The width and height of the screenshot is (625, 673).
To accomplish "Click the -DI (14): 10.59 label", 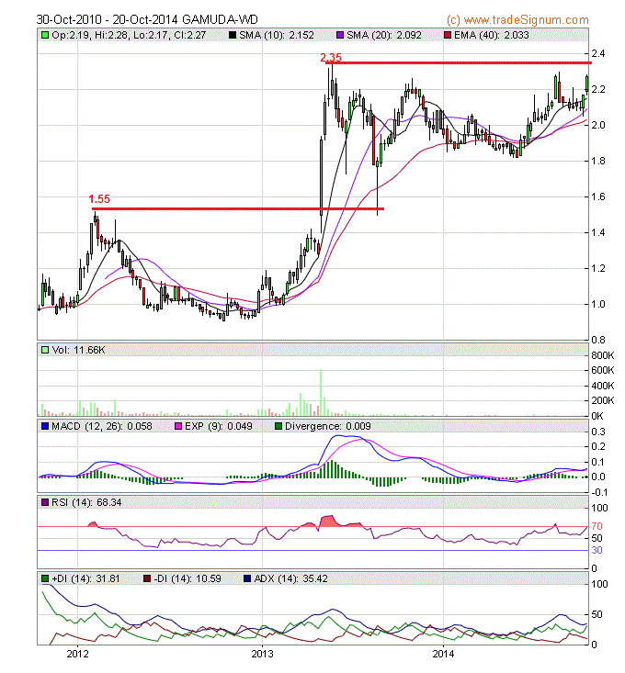I will pyautogui.click(x=187, y=578).
